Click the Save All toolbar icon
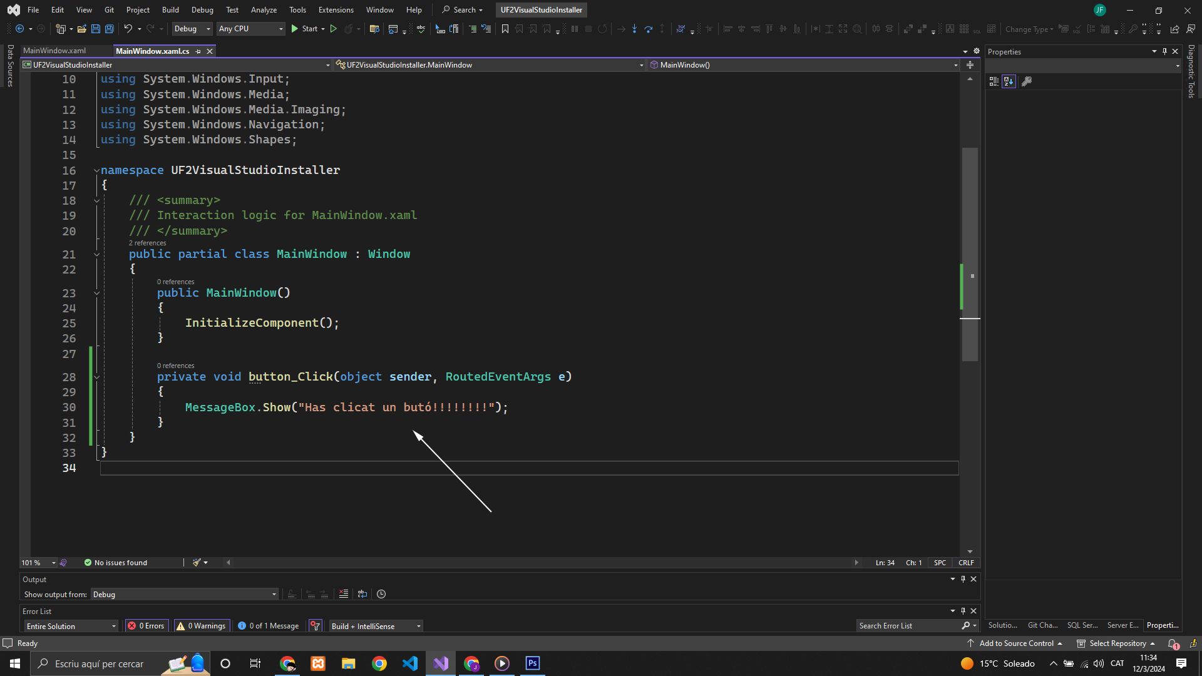 [110, 29]
